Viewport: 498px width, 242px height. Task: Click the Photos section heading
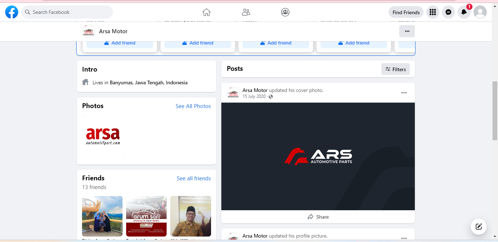pos(93,106)
